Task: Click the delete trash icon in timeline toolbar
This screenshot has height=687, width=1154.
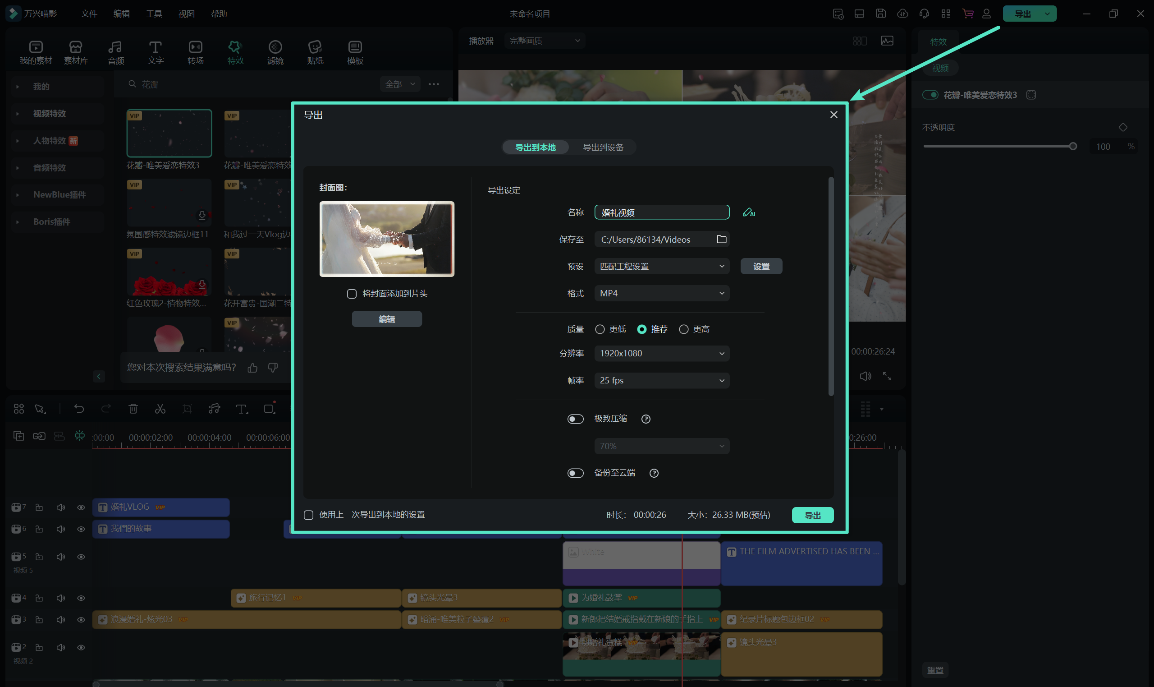Action: pos(133,409)
